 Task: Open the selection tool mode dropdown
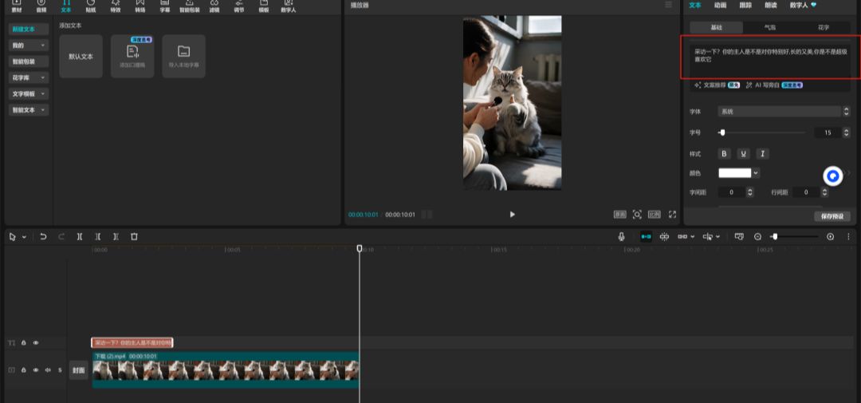click(x=24, y=237)
